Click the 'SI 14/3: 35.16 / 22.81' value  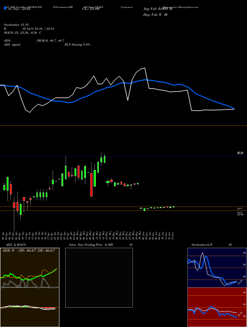point(39,29)
